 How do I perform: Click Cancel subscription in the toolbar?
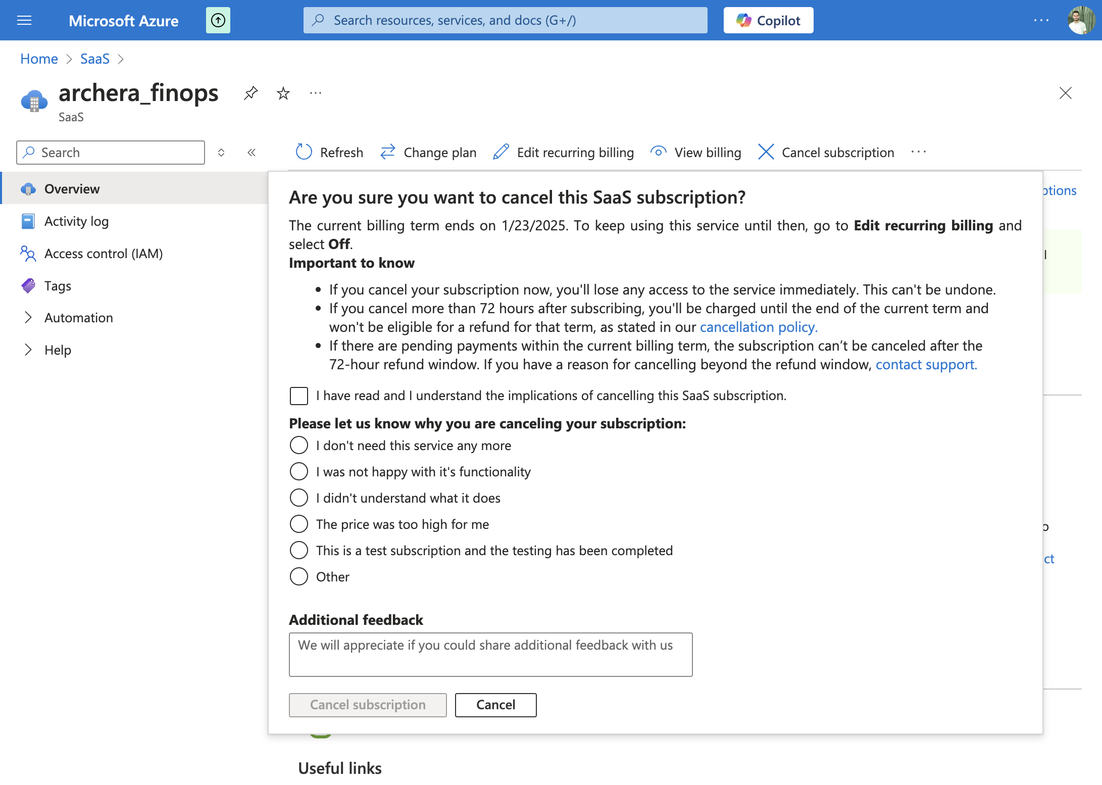(826, 152)
